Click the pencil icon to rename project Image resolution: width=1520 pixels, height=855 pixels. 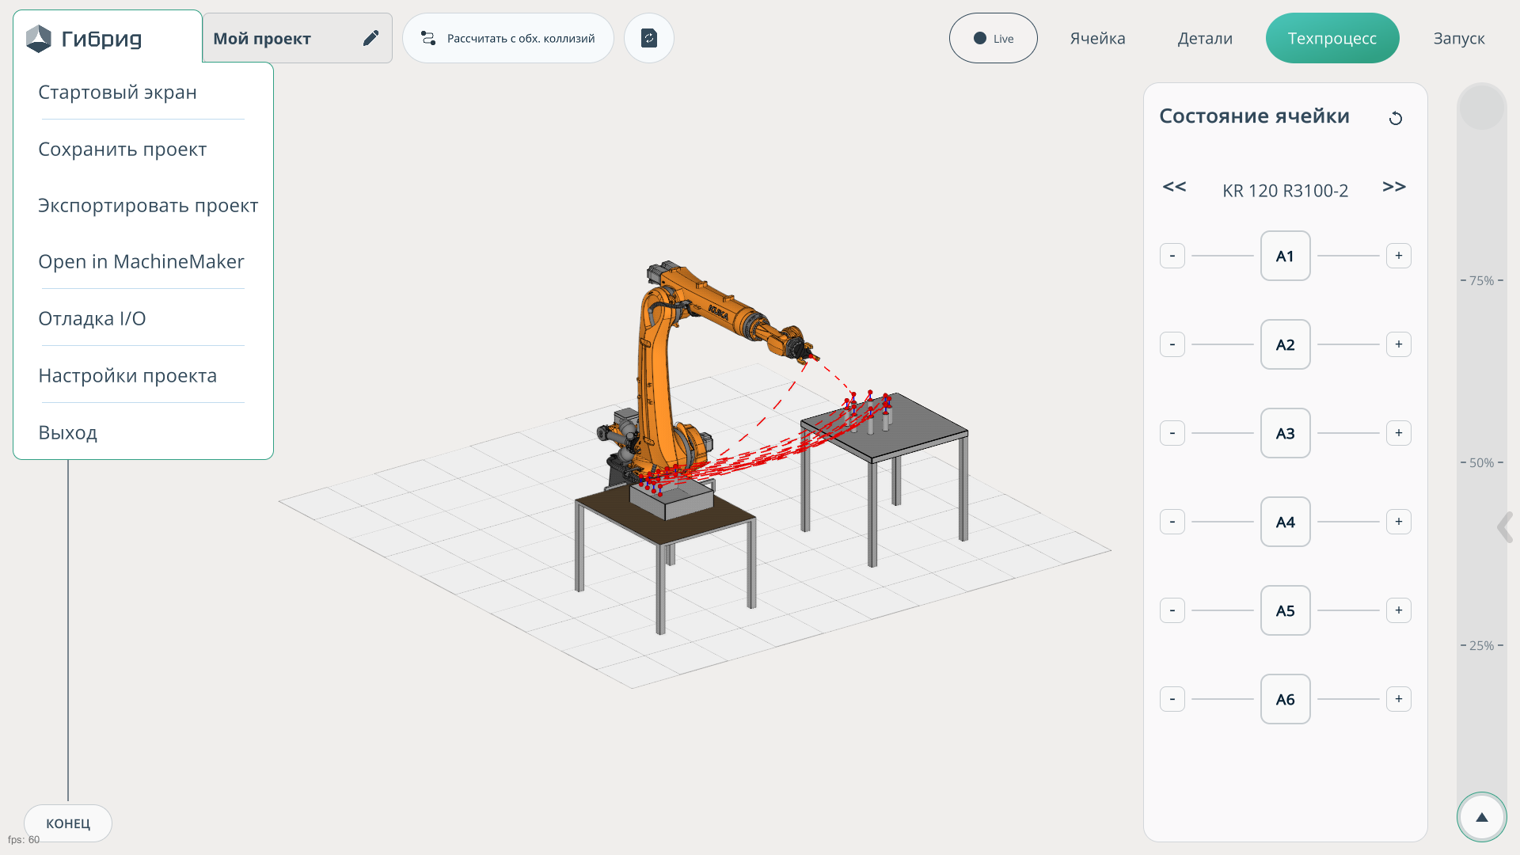coord(370,38)
